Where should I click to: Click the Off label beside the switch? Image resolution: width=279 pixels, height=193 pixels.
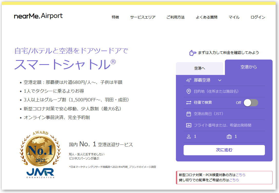click(238, 103)
